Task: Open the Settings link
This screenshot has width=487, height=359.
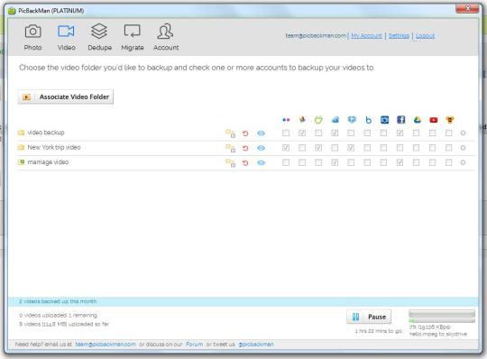Action: click(400, 36)
